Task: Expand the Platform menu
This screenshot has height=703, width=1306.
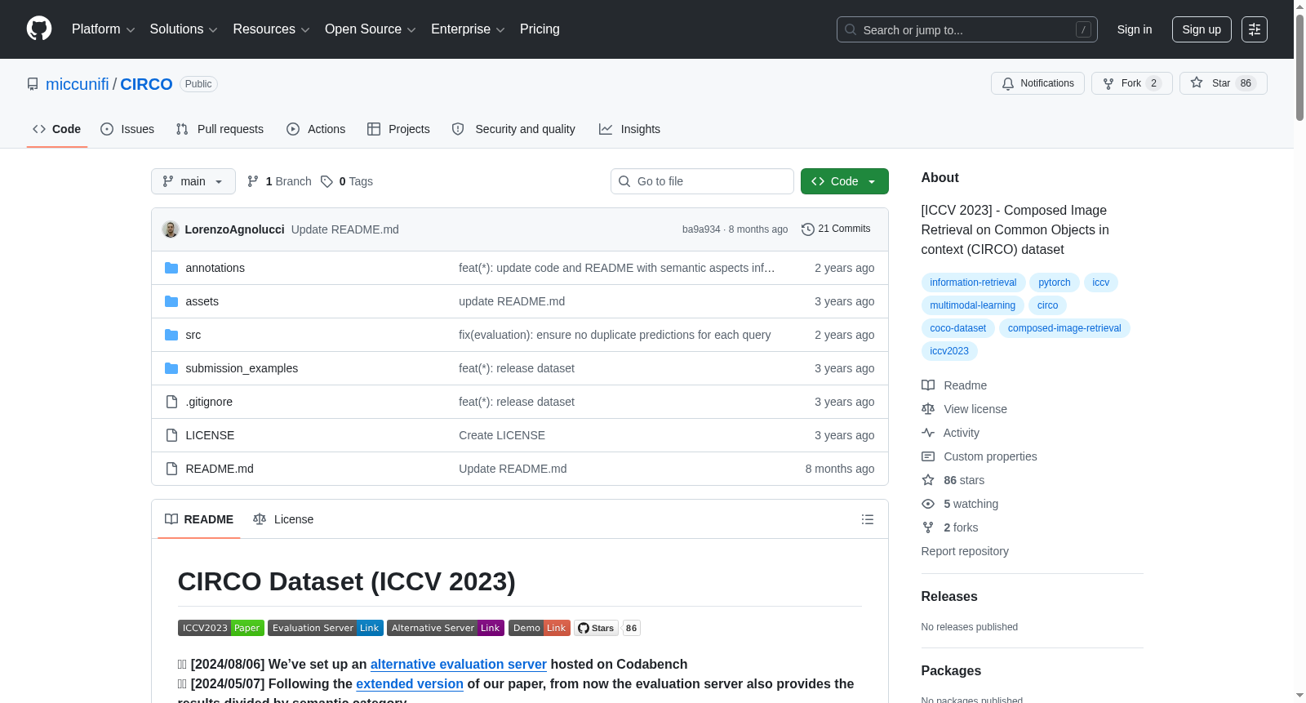Action: click(104, 29)
